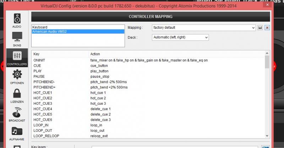Click the loop_in action text
284x148 pixels.
[x=96, y=125]
